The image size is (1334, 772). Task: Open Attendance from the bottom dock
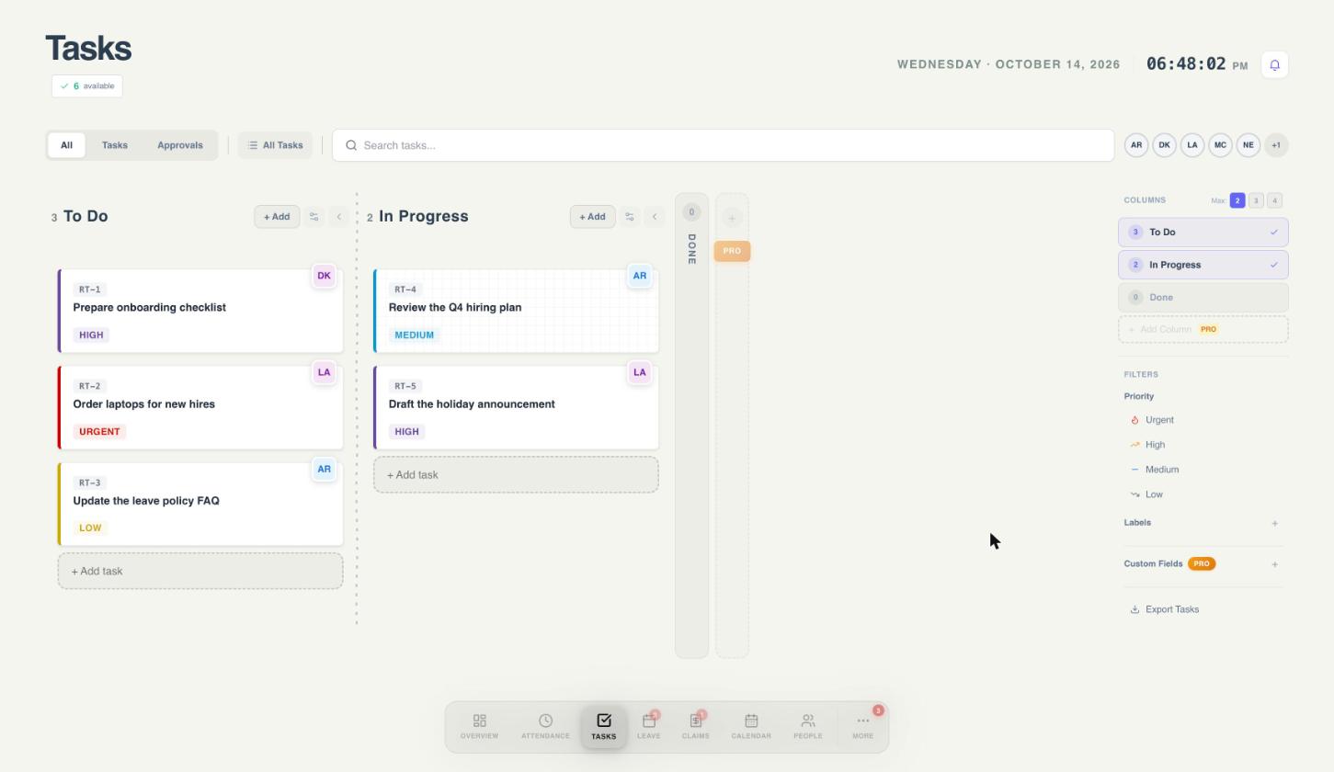pyautogui.click(x=545, y=727)
